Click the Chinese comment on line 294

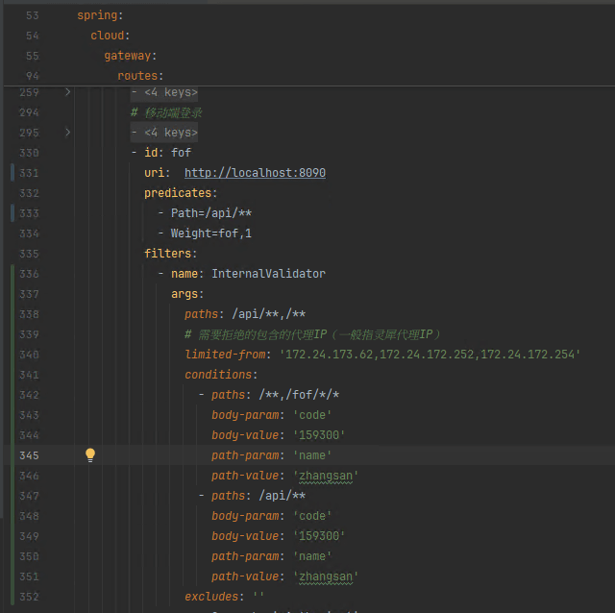click(x=166, y=113)
